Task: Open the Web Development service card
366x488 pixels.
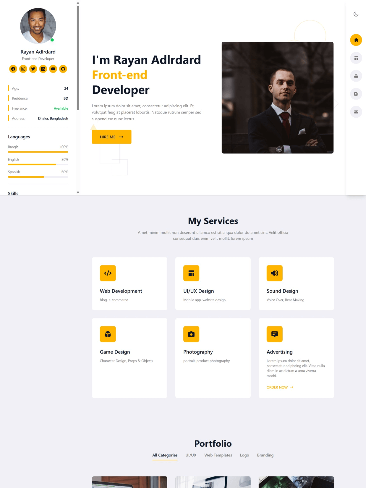Action: tap(129, 283)
